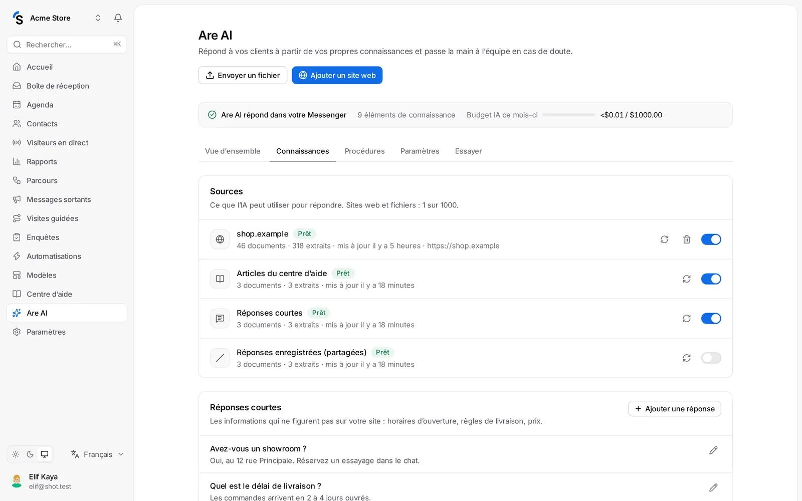
Task: Click the shop.example source name
Action: [263, 234]
